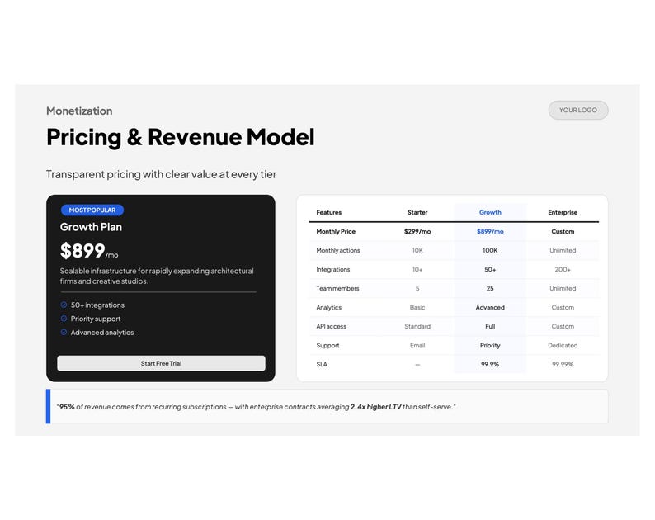Click the Team members row label
The image size is (655, 520).
pos(337,288)
